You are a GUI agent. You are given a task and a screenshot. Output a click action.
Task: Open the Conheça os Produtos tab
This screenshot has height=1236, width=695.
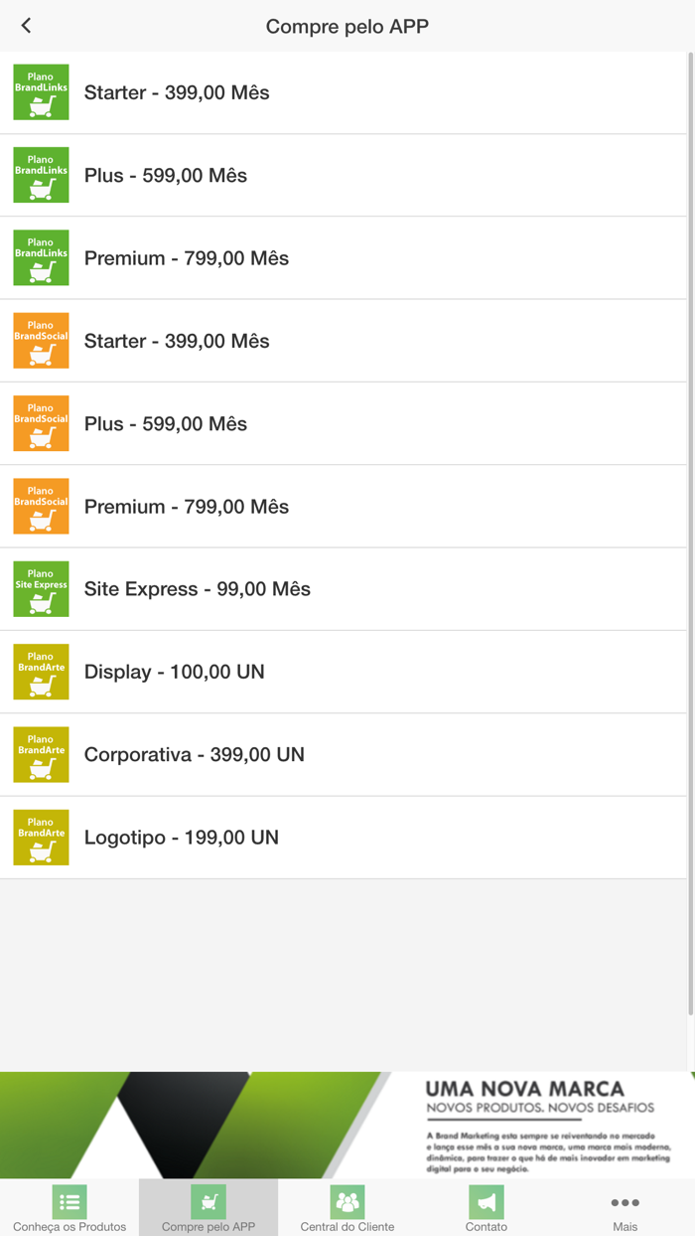tap(69, 1208)
